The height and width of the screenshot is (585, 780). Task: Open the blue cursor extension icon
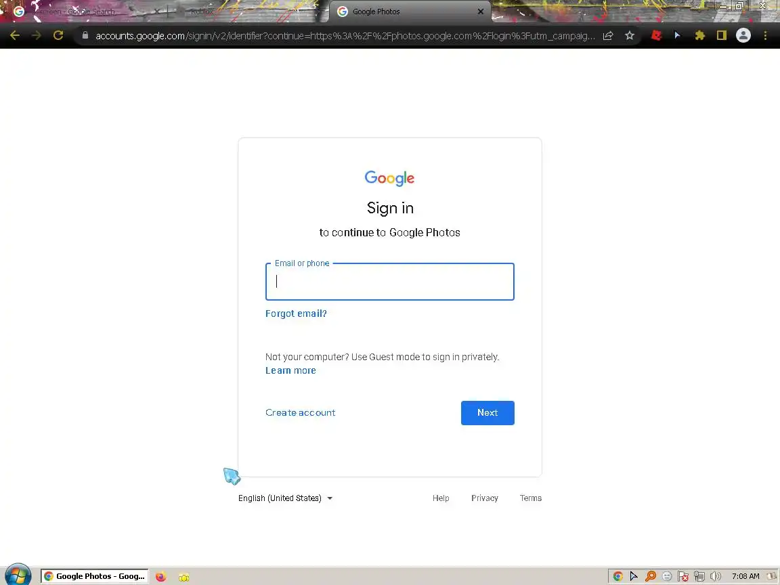coord(677,35)
